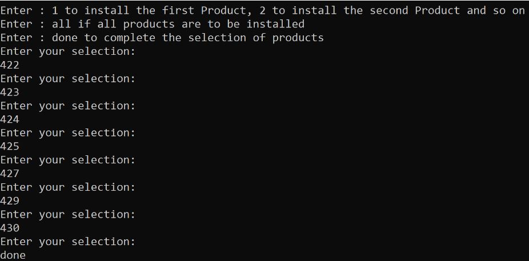Click the last 'Enter your selection:' prompt above done
This screenshot has height=261, width=529.
[x=68, y=242]
